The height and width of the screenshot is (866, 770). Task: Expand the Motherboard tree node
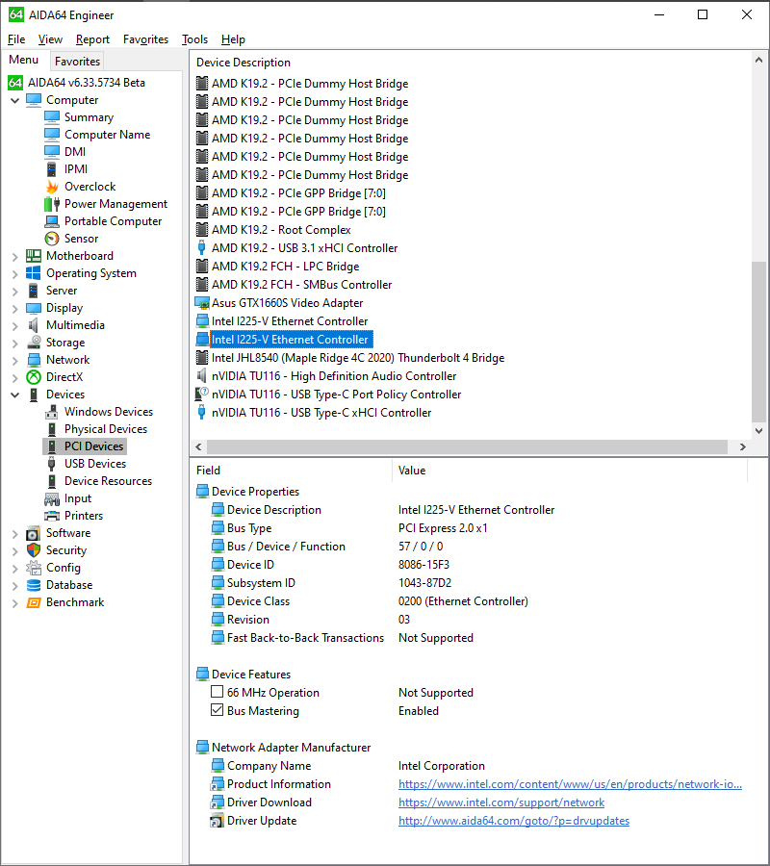[x=13, y=255]
